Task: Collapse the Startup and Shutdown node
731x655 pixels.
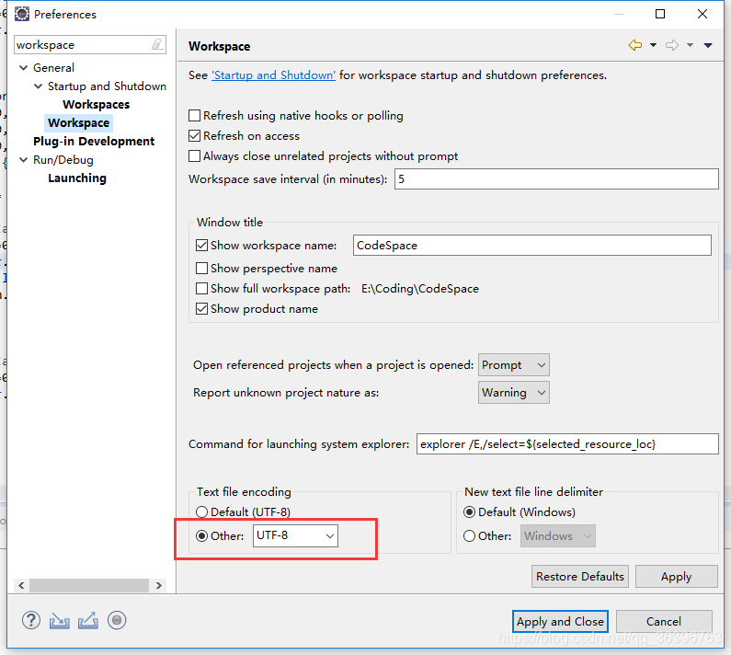Action: coord(39,86)
